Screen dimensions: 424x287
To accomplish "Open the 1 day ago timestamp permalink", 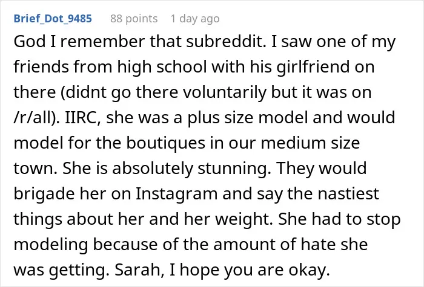I will point(195,19).
